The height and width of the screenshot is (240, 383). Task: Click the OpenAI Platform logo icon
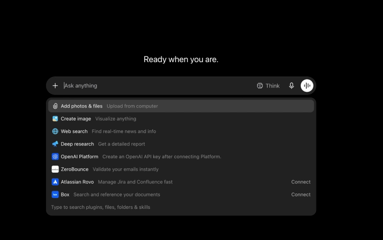(55, 157)
